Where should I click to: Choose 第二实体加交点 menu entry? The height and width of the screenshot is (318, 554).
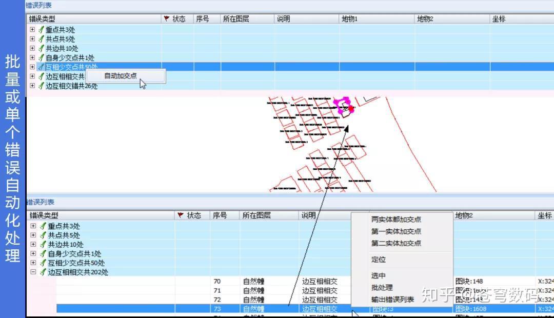tap(396, 244)
